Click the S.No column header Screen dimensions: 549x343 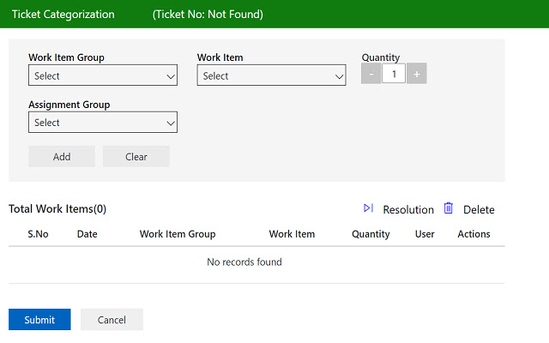pyautogui.click(x=39, y=234)
